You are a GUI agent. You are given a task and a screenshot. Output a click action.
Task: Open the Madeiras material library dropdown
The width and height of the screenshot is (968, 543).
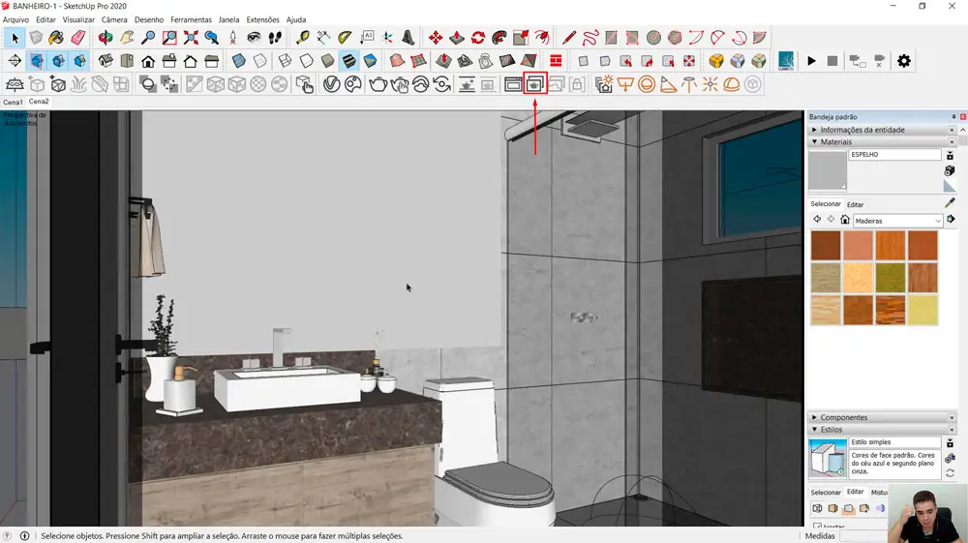pyautogui.click(x=897, y=221)
